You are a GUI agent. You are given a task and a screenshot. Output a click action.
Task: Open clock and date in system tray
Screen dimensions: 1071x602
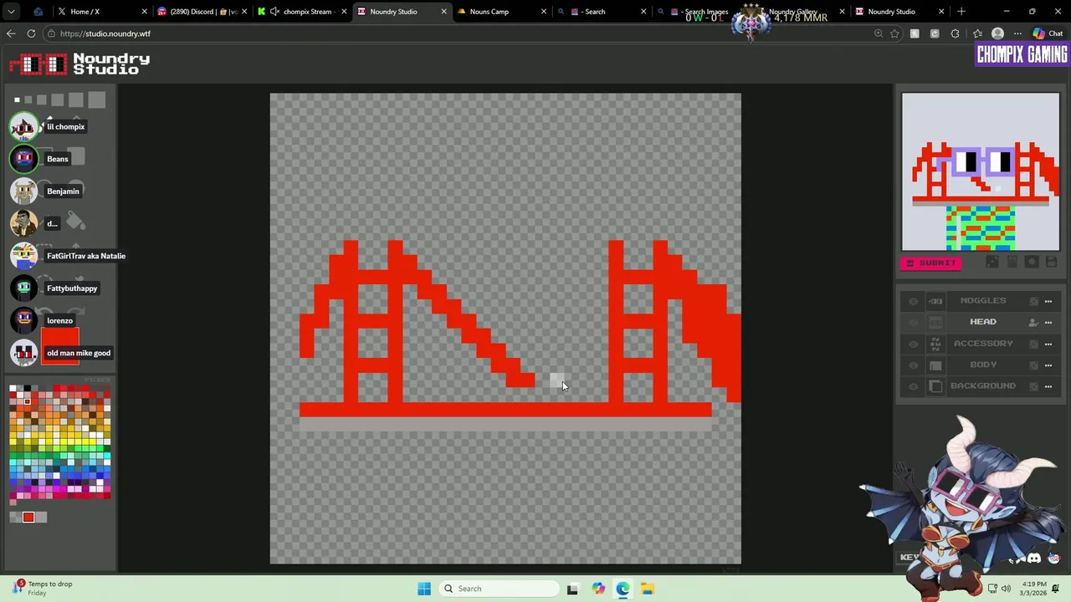(x=1033, y=589)
